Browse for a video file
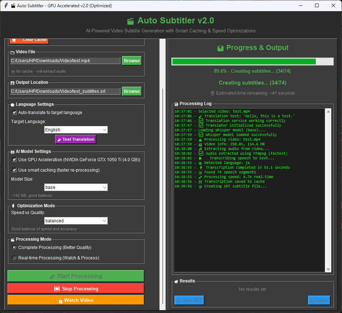This screenshot has width=342, height=313. (x=132, y=61)
